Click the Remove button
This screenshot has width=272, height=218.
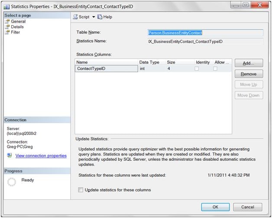click(249, 74)
